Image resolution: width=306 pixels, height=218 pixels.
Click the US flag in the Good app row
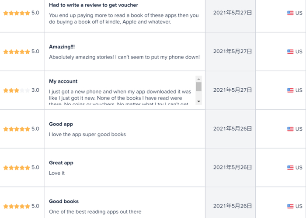pos(290,129)
